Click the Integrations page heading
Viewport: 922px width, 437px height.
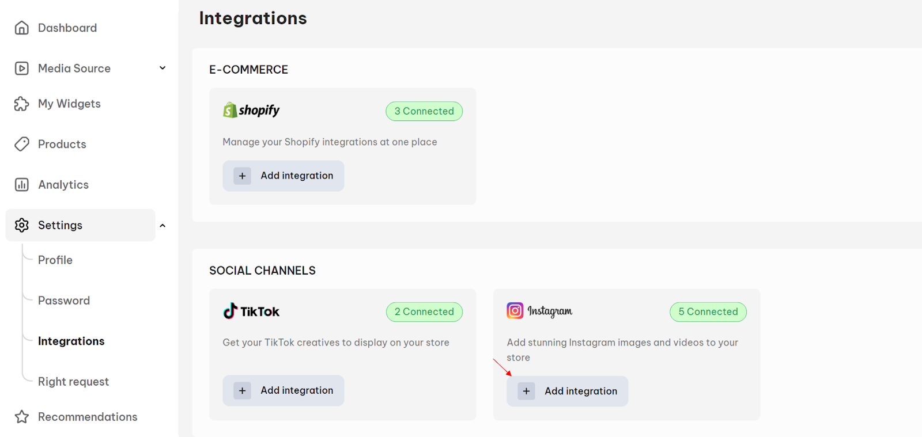(253, 18)
